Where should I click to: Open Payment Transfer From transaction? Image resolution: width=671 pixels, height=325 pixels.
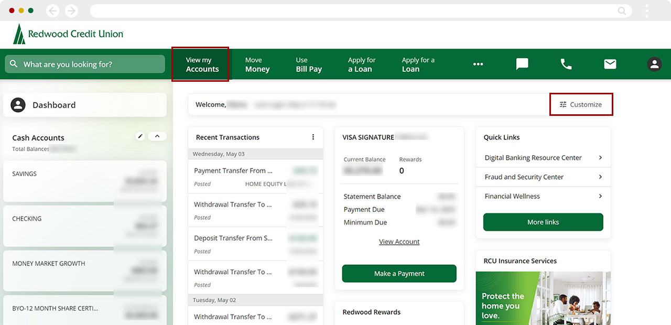pyautogui.click(x=256, y=177)
